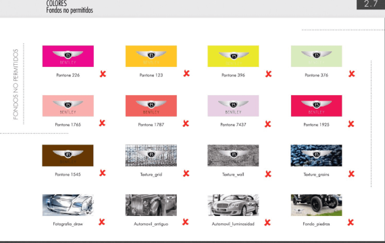Select the Pantone 1787 coral red swatch
The width and height of the screenshot is (385, 243).
tap(151, 106)
